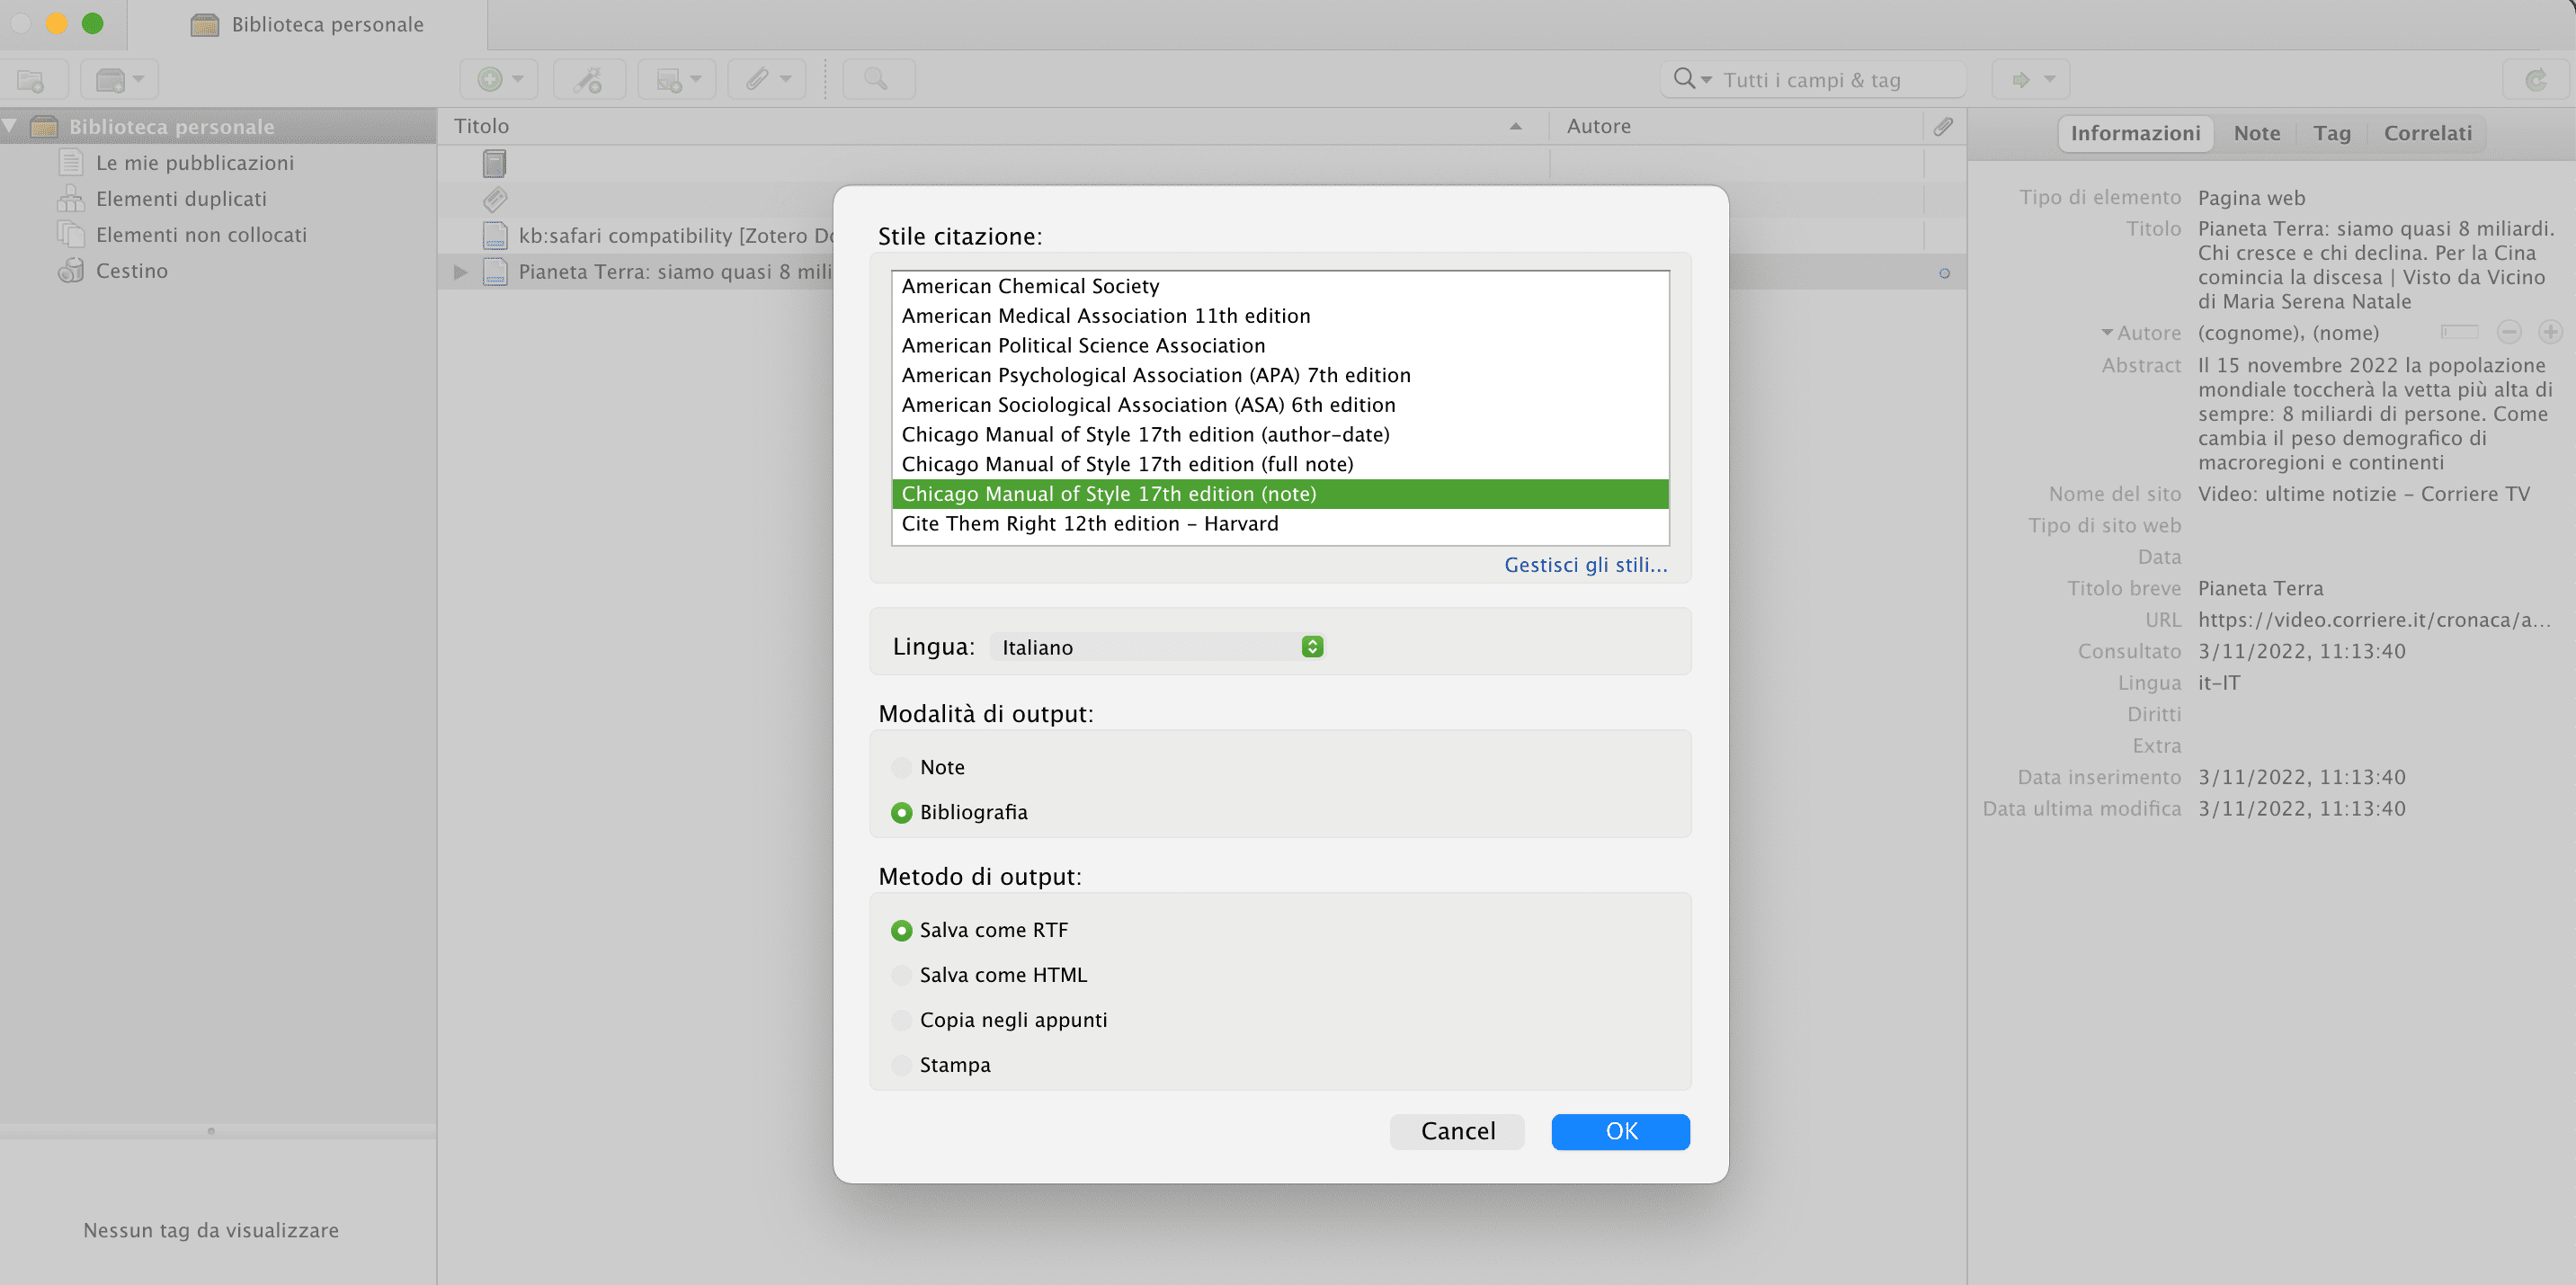
Task: Open Gestisci gli stili link
Action: tap(1585, 565)
